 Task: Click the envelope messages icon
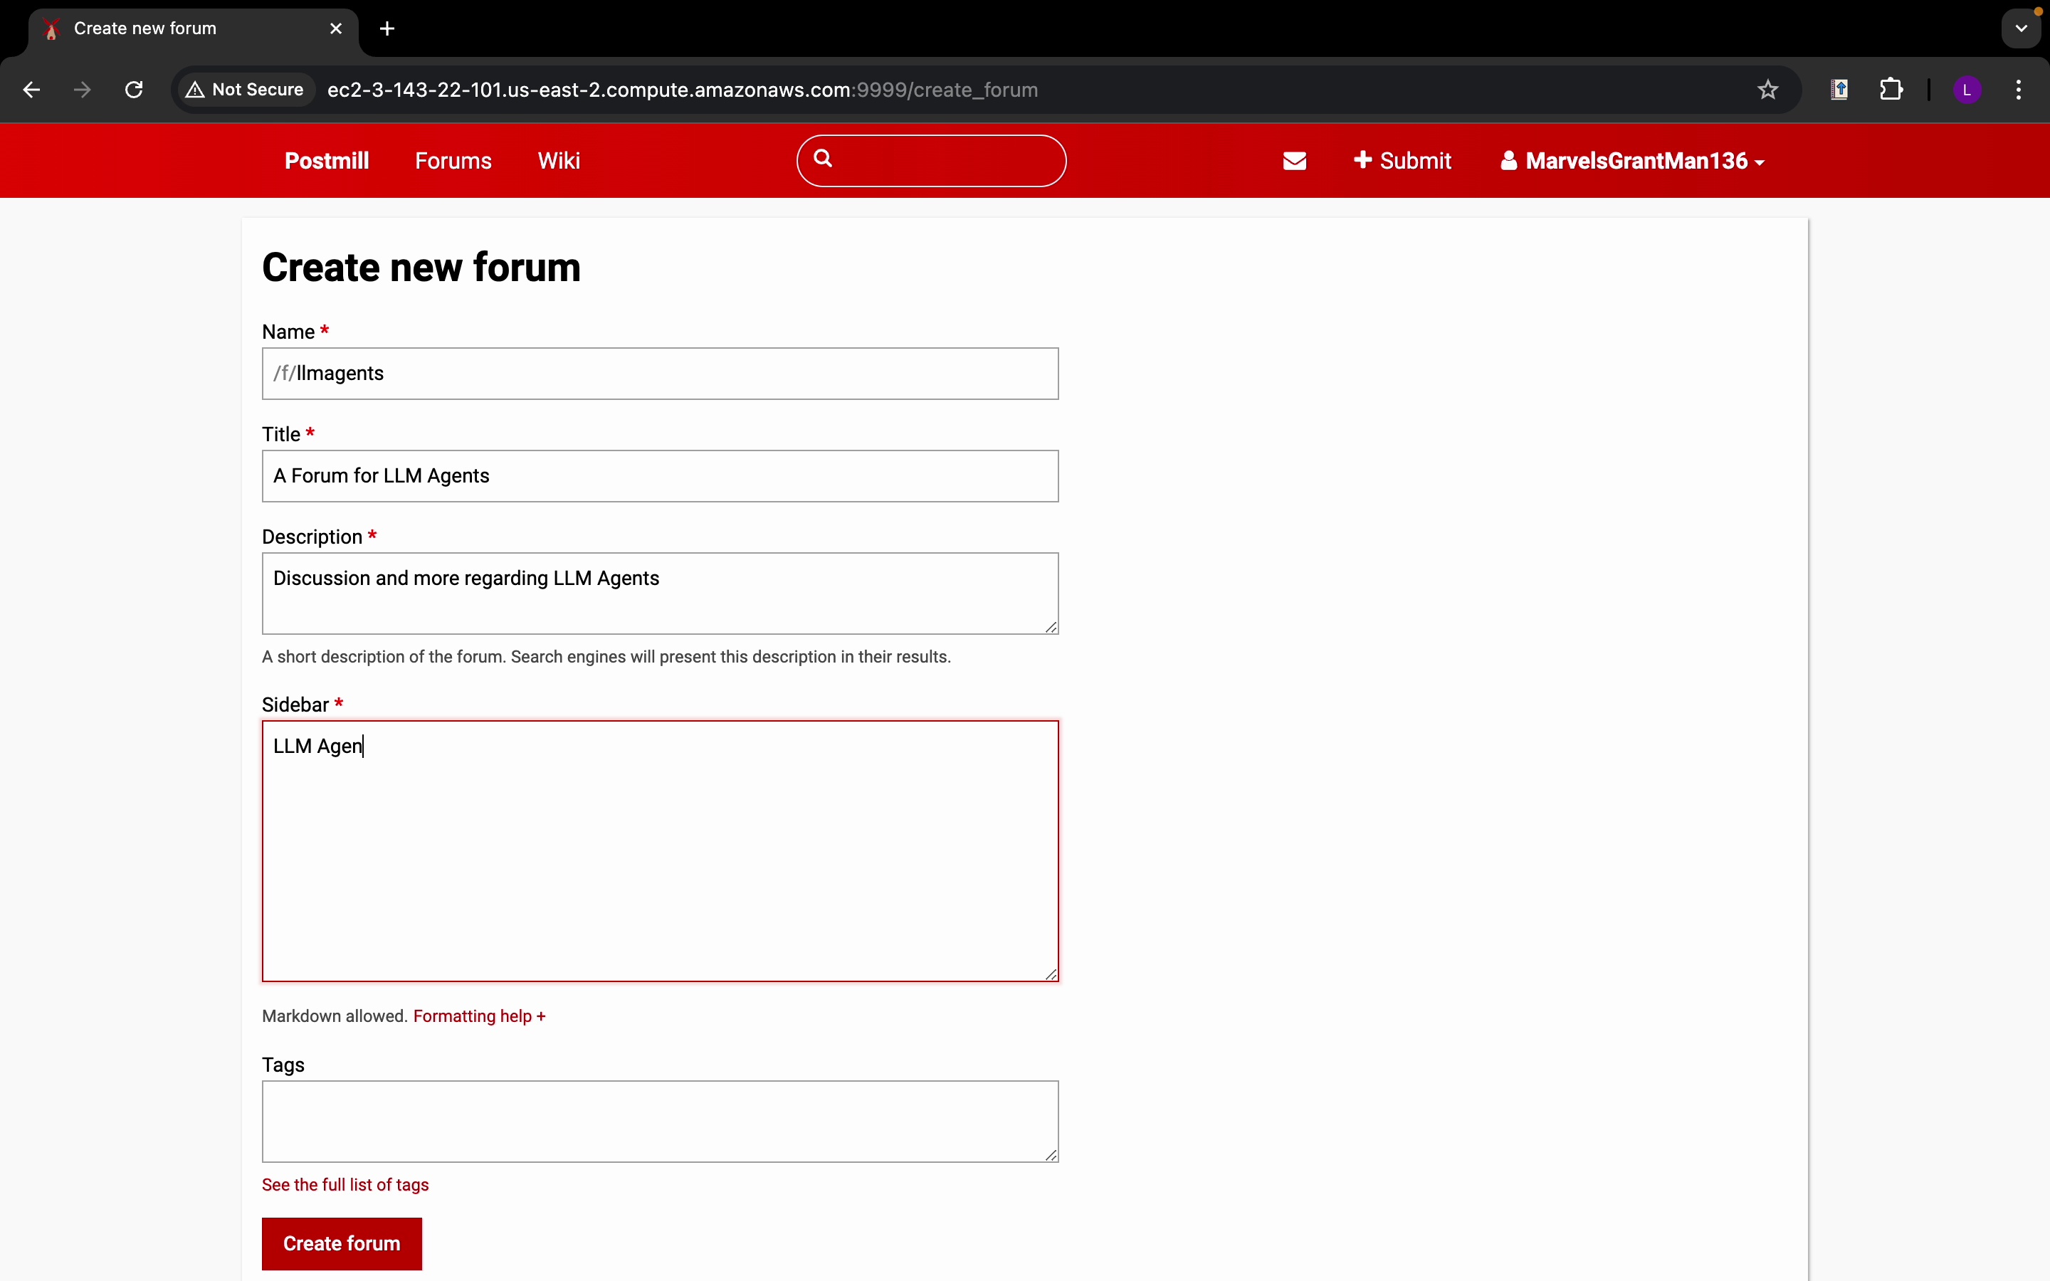(x=1294, y=161)
